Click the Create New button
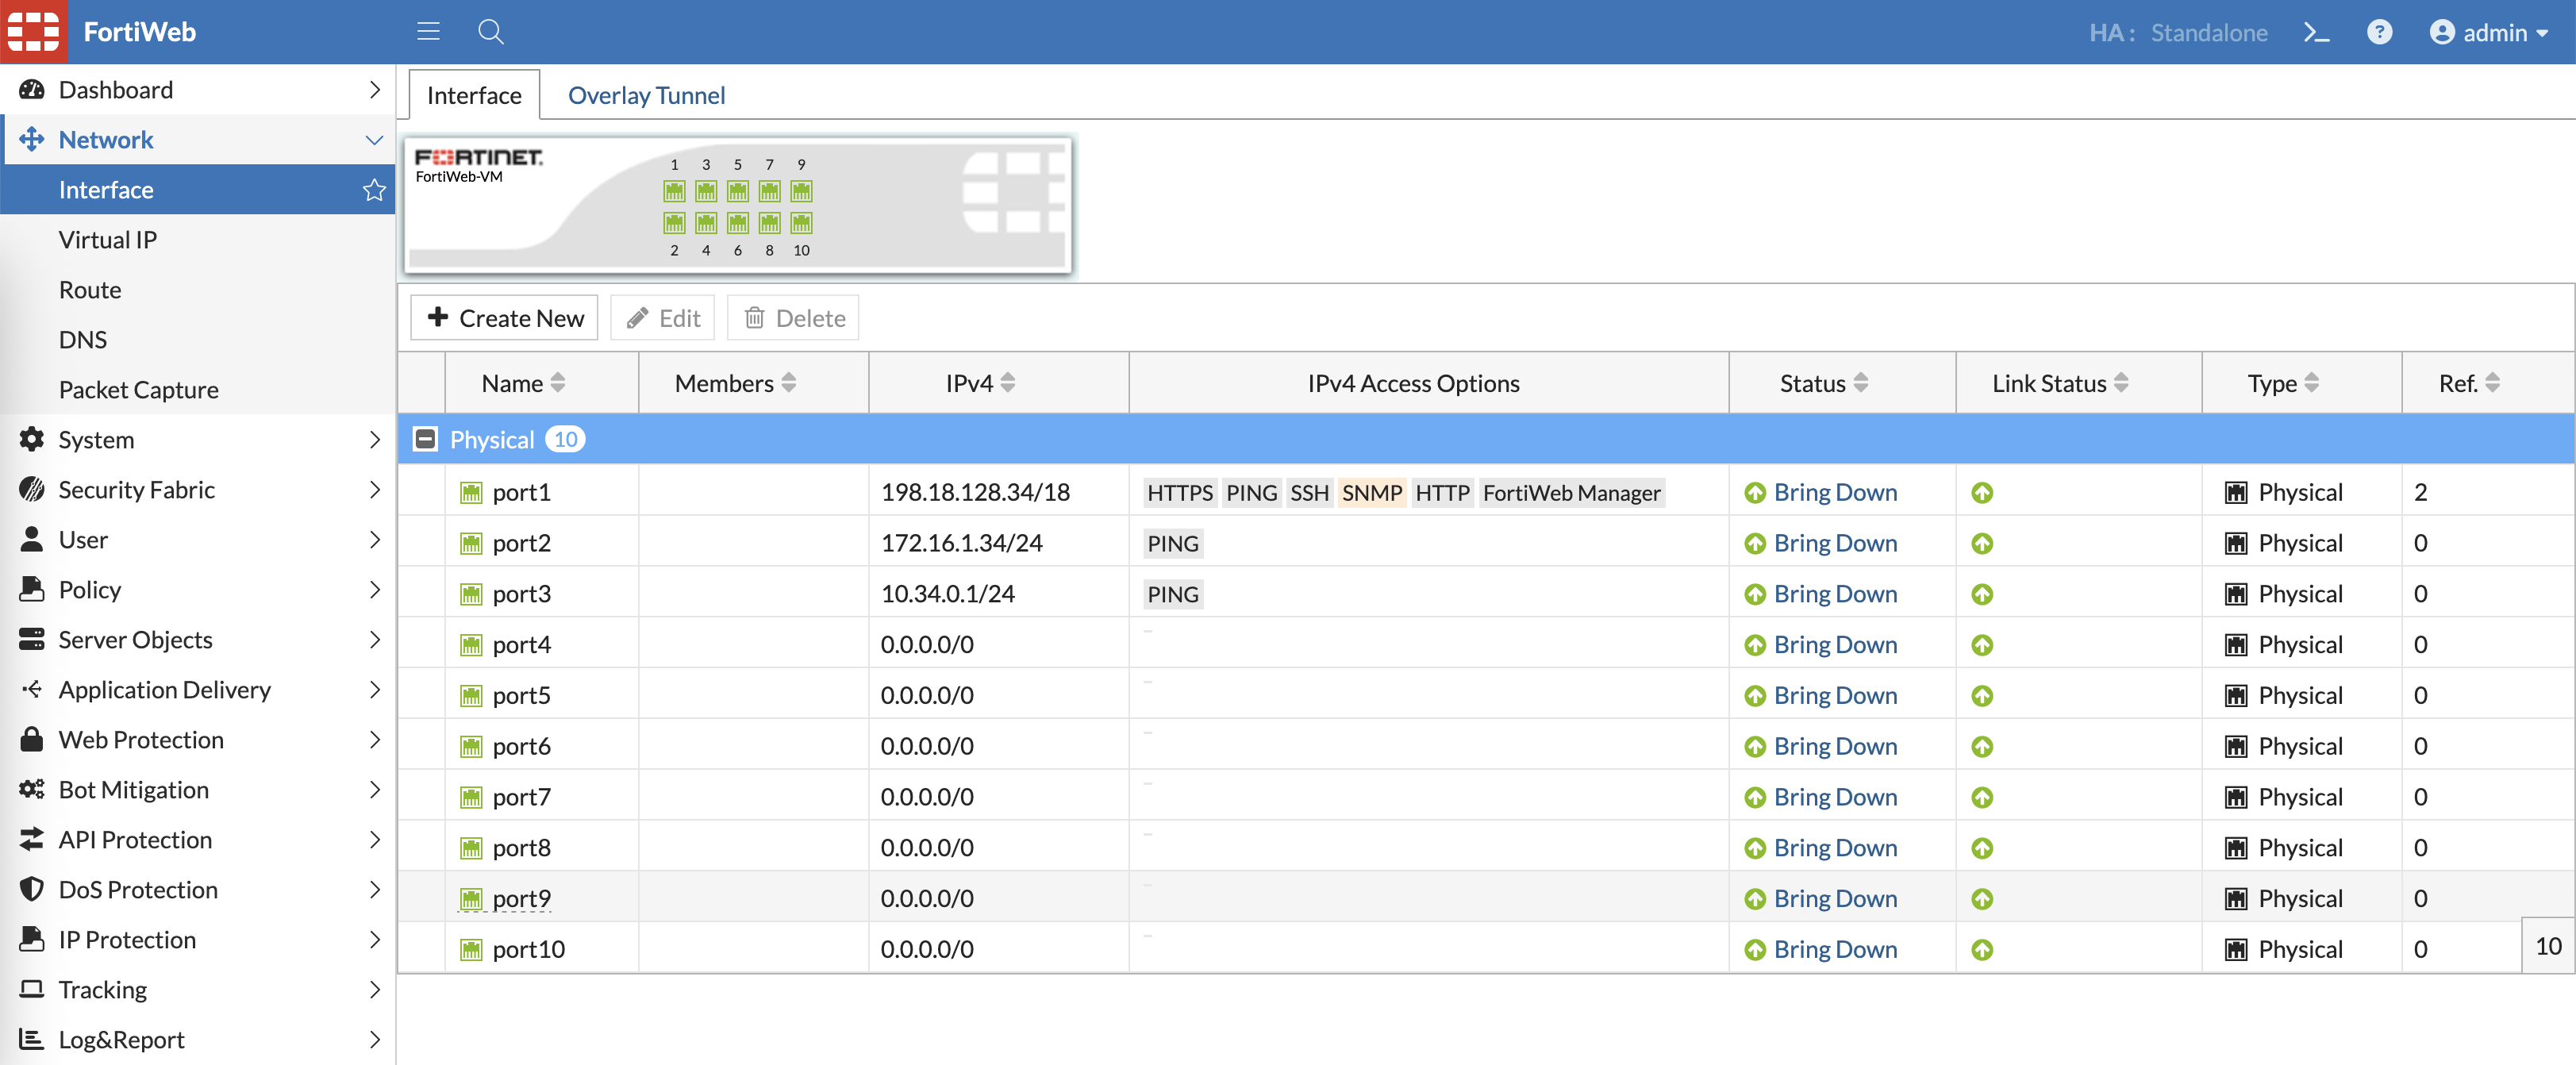This screenshot has width=2576, height=1065. 504,318
